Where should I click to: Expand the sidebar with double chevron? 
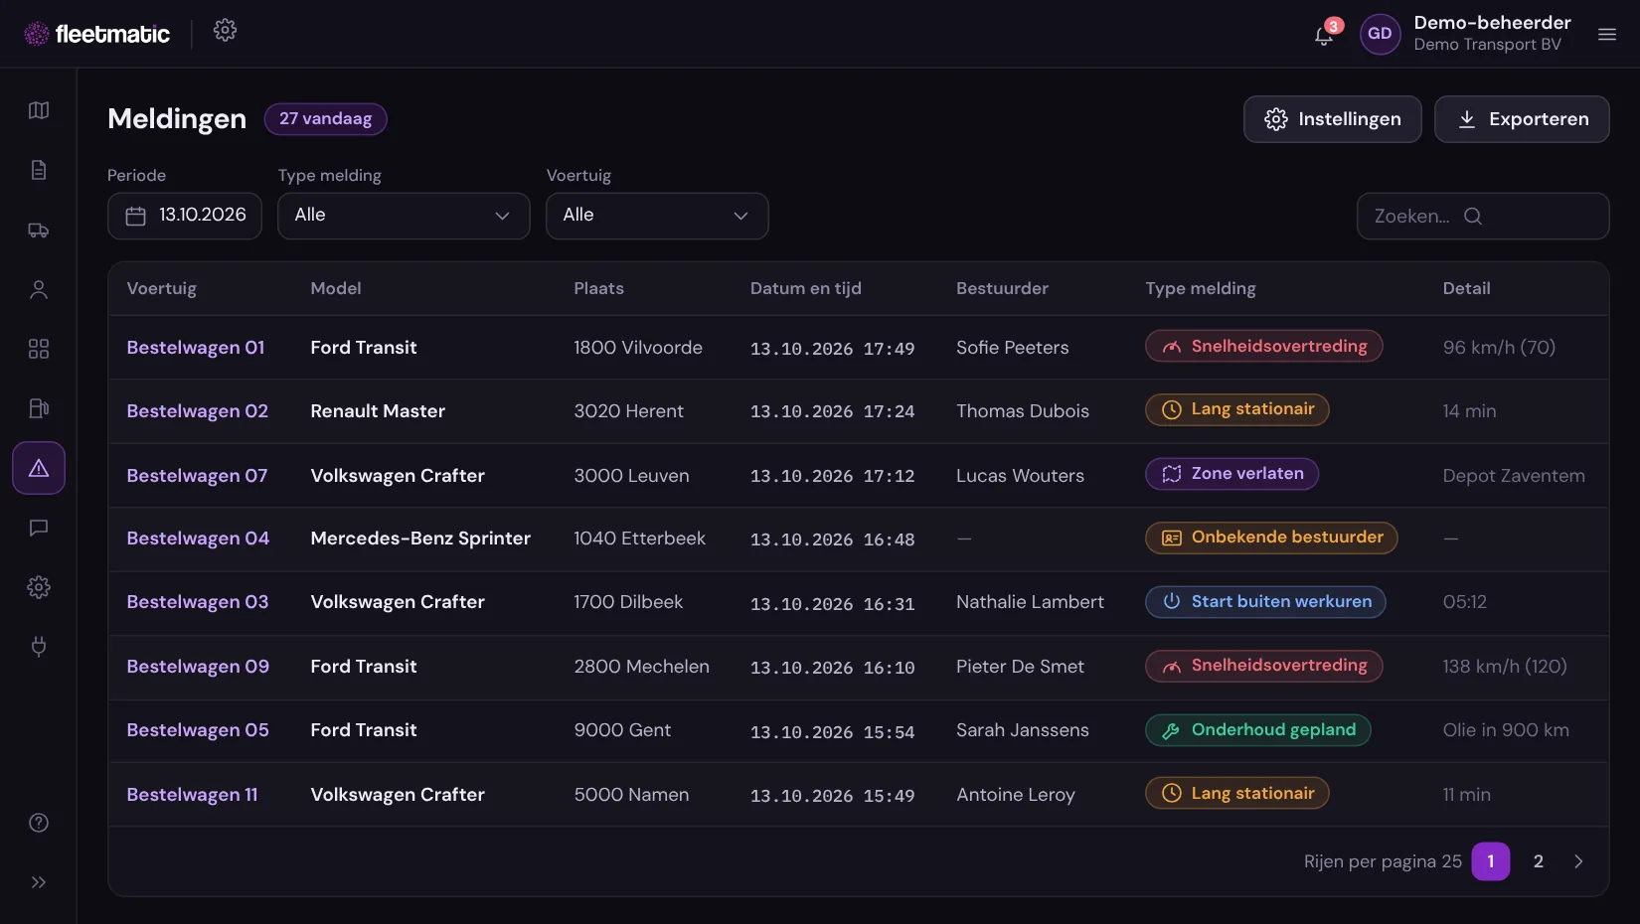(x=39, y=882)
